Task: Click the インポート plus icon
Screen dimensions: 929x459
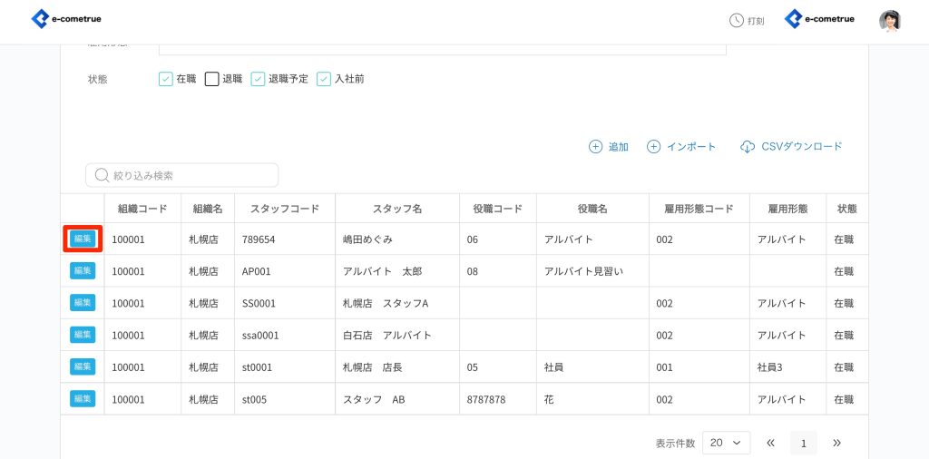Action: pyautogui.click(x=653, y=147)
